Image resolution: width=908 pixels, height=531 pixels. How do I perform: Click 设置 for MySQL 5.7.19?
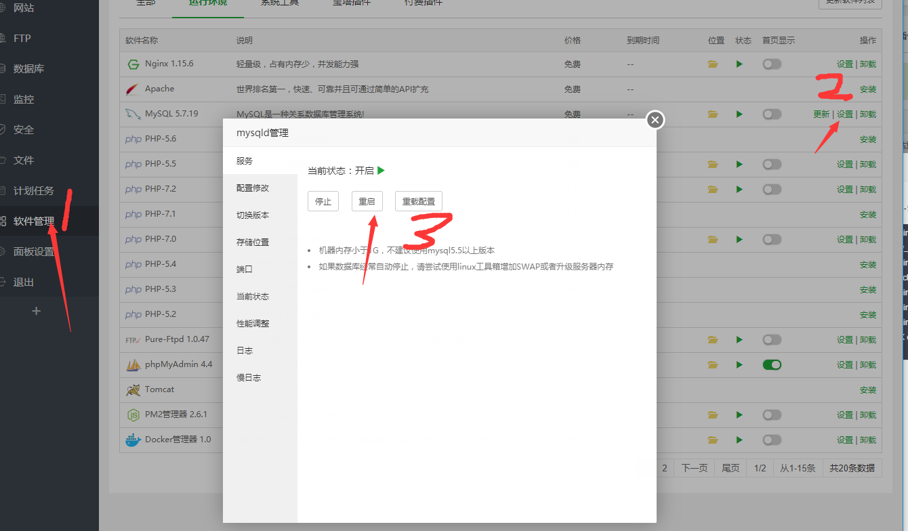(845, 114)
